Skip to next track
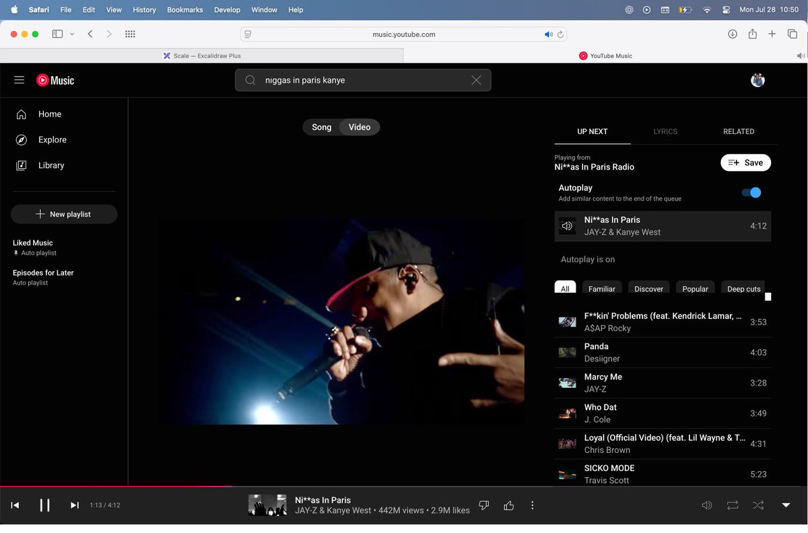Screen dimensions: 808x533 click(x=75, y=505)
